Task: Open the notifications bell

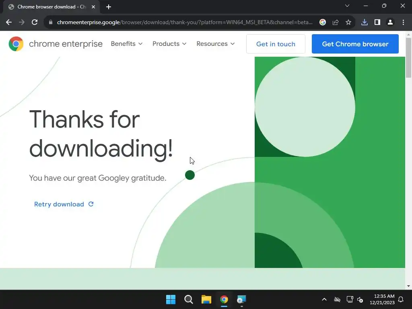Action: pos(401,299)
